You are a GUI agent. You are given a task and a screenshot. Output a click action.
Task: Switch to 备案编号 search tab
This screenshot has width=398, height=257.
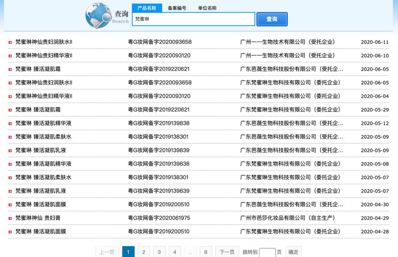click(x=177, y=8)
